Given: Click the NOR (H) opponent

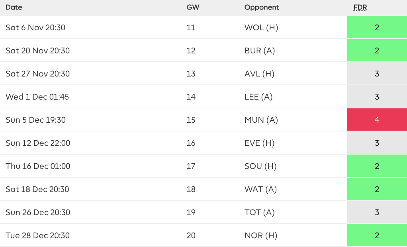Looking at the screenshot, I should pyautogui.click(x=260, y=235).
